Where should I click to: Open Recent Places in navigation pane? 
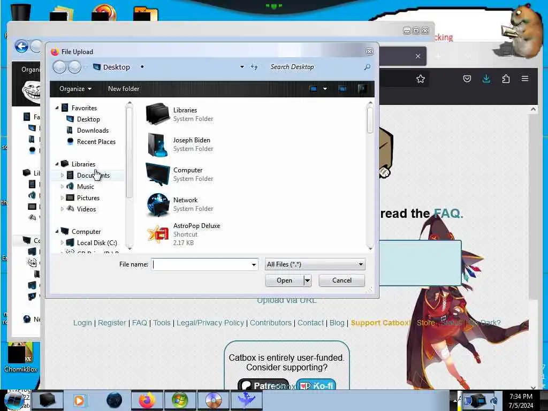96,141
